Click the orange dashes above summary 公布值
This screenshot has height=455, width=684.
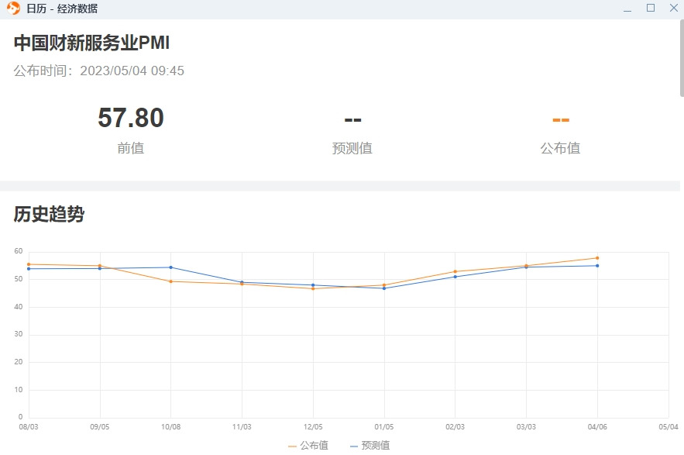(561, 119)
